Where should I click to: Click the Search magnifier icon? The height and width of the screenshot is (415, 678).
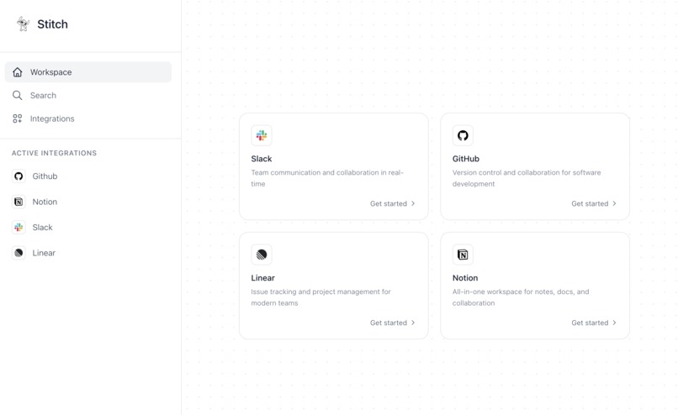(x=18, y=96)
